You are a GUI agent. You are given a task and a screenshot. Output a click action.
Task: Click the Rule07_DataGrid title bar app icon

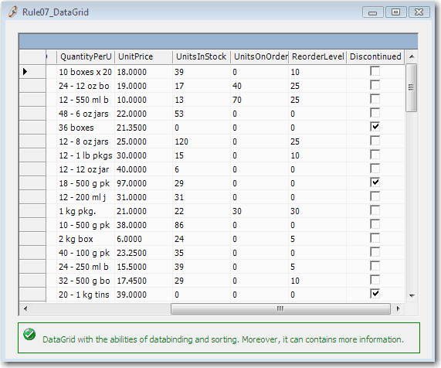click(12, 12)
